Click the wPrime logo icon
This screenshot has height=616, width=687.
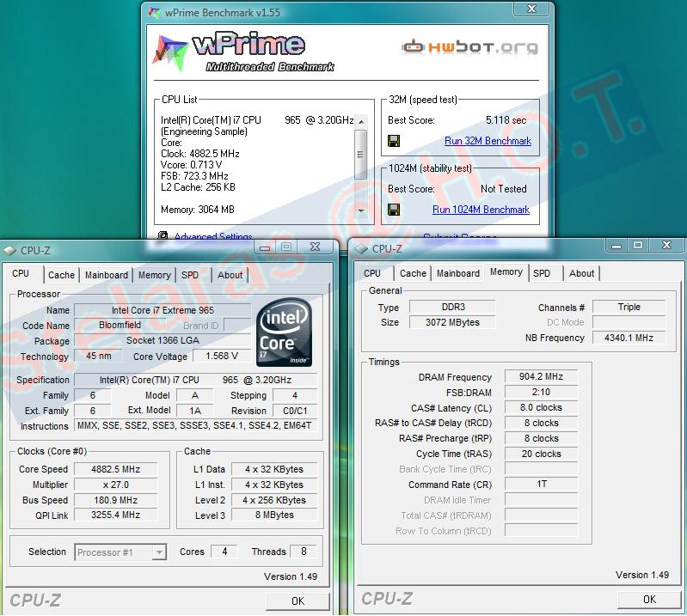click(169, 52)
